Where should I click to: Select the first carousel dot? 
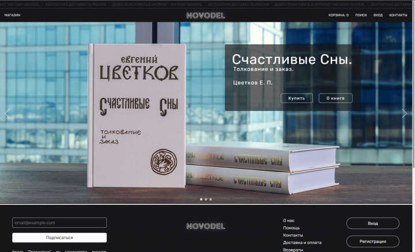pos(201,199)
